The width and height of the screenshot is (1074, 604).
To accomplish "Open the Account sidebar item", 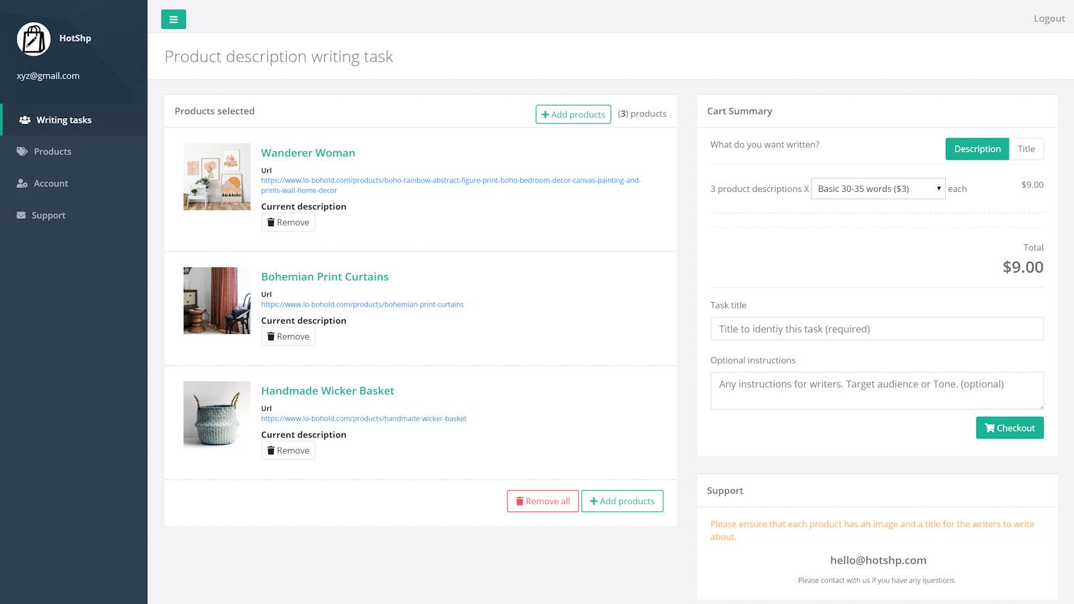I will point(51,183).
